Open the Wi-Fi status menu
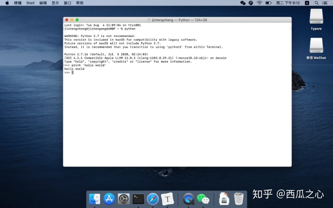333x208 pixels. coord(259,3)
